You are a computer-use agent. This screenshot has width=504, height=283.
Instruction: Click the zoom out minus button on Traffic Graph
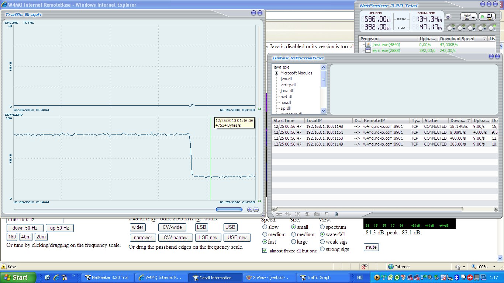click(x=256, y=210)
